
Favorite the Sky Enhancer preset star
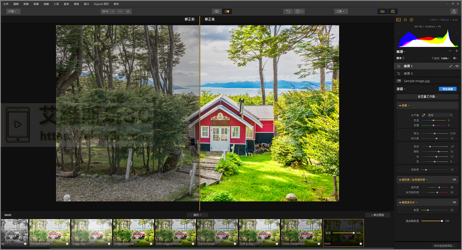[235, 243]
